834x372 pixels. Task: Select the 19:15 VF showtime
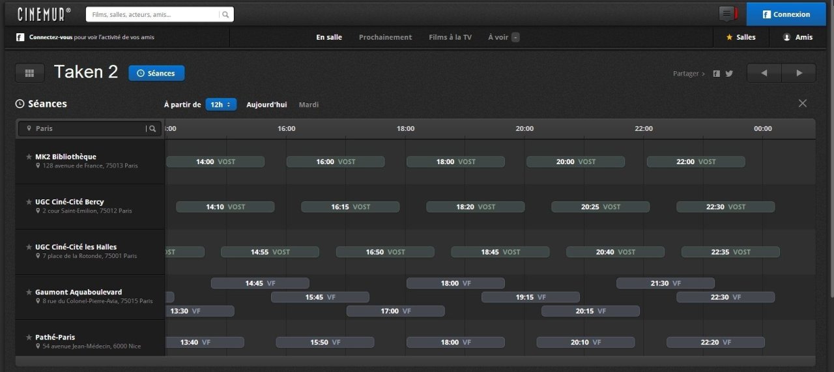[530, 297]
